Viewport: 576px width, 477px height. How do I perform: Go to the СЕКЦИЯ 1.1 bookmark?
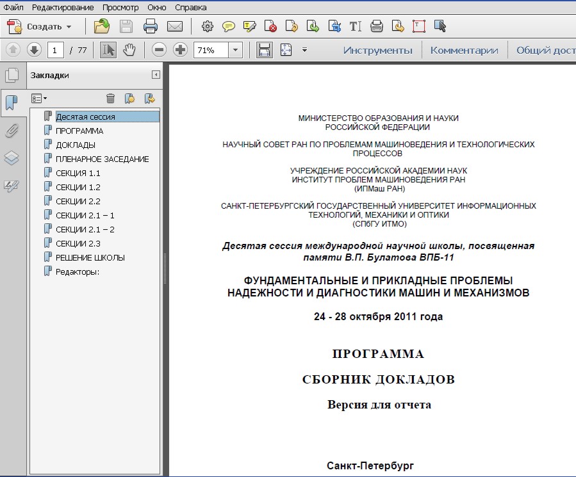(x=78, y=173)
